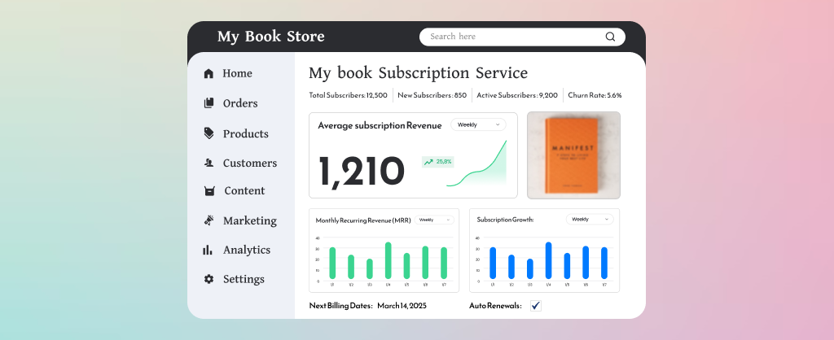Click the Customers person icon
Screen dimensions: 834x340
tap(208, 163)
